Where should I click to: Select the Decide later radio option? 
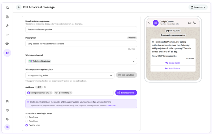tap(27, 125)
